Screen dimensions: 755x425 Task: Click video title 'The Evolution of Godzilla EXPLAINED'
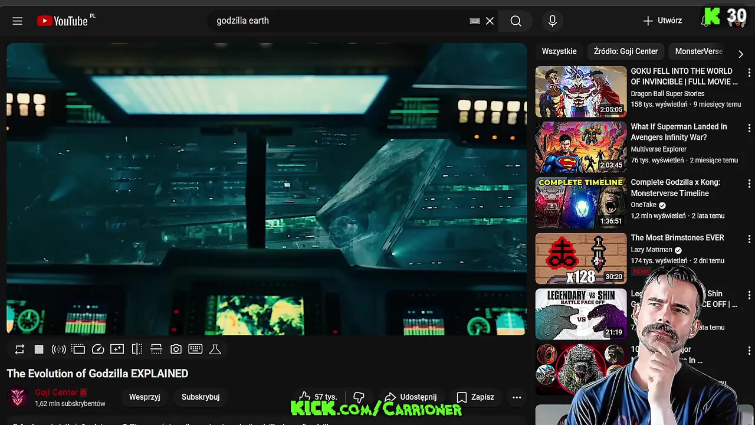(x=97, y=374)
